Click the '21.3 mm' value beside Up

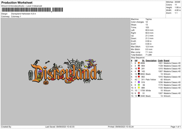click(149, 36)
